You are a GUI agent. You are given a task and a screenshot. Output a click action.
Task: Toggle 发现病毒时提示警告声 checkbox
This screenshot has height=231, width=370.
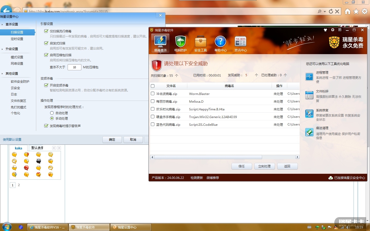(46, 126)
